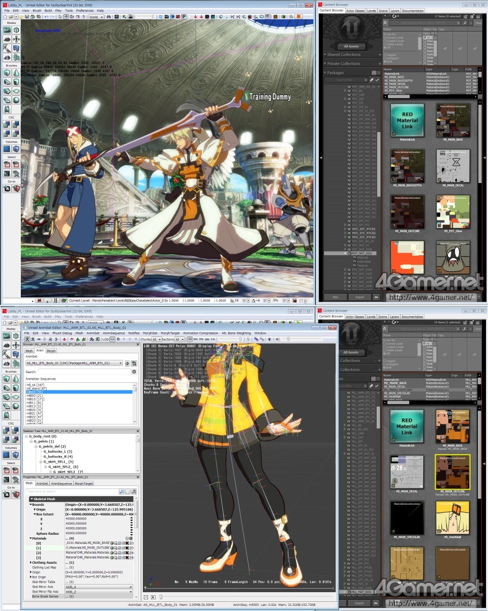Open the Chunks dropdown in the AnimSet Editor toolbar
The width and height of the screenshot is (488, 611).
coord(157,339)
